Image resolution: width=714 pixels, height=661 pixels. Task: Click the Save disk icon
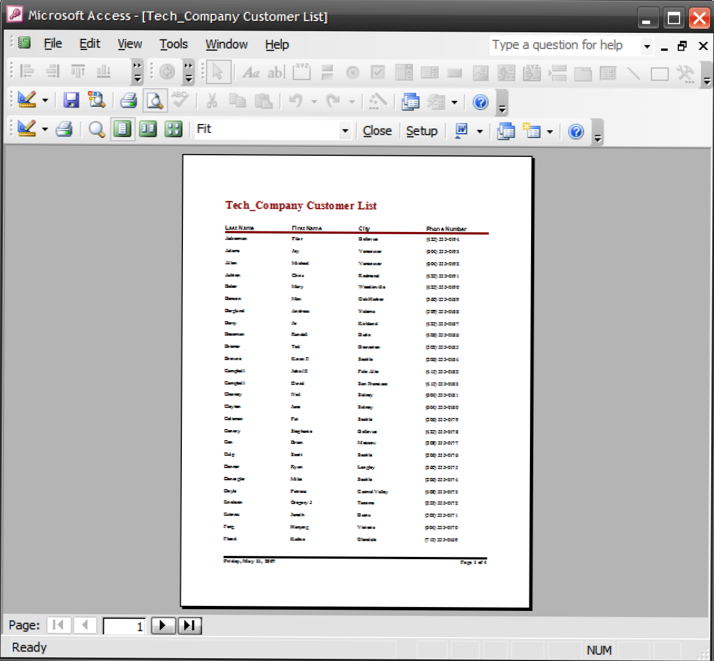71,101
